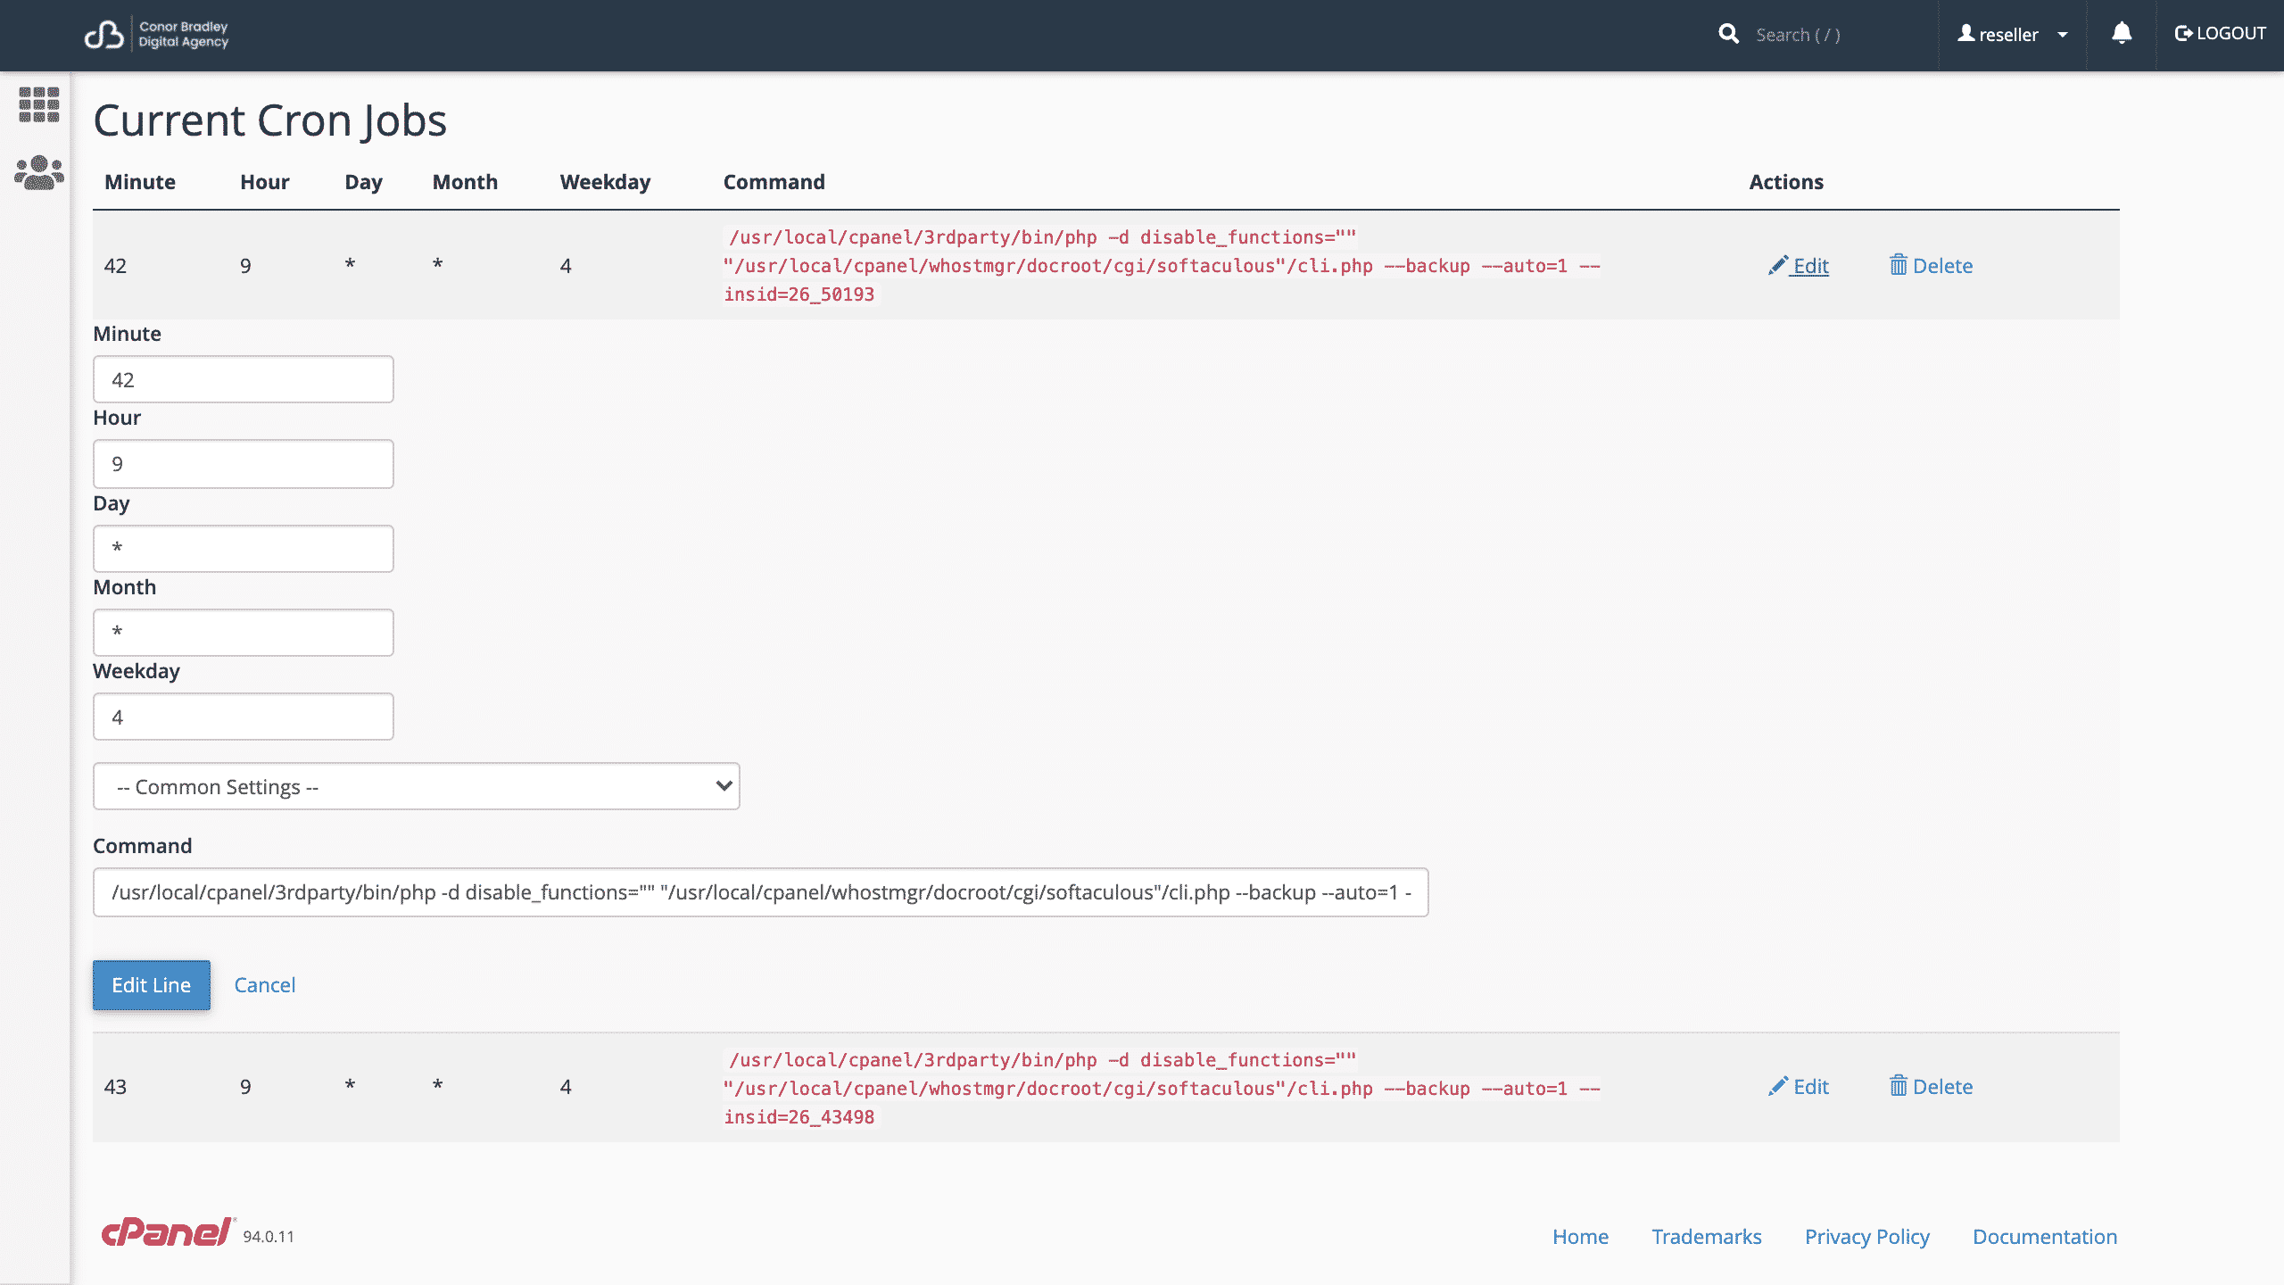This screenshot has height=1285, width=2284.
Task: Click the command text ending insid=26_43498
Action: (x=1162, y=1088)
